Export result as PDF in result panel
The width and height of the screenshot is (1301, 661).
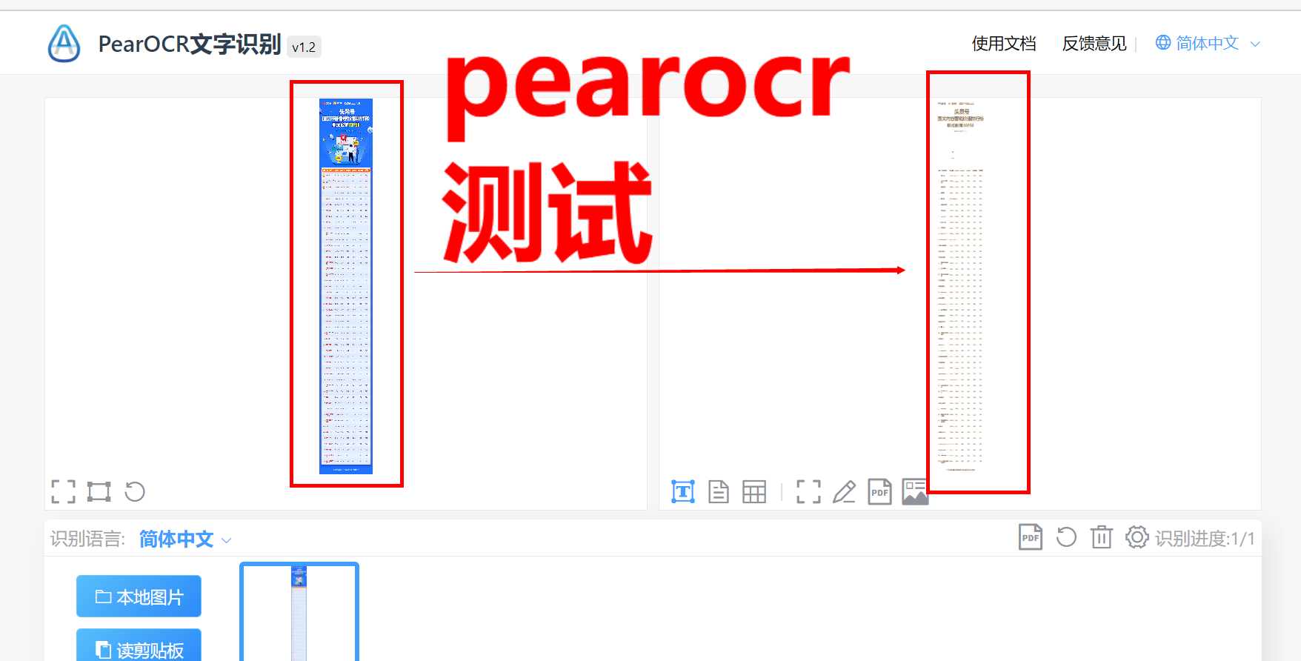pyautogui.click(x=879, y=491)
